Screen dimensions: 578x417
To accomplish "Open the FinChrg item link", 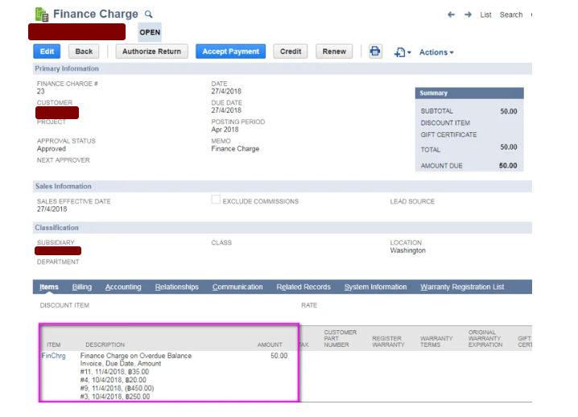I will [54, 356].
